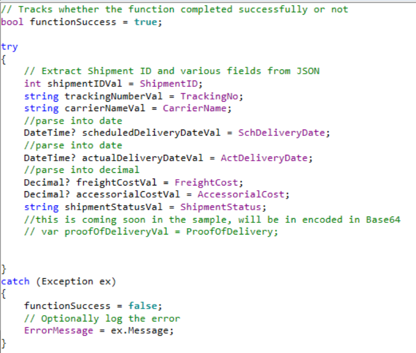Click the comment 'Extract Shipment ID and various fields from JSON'
This screenshot has width=416, height=353.
coord(172,71)
